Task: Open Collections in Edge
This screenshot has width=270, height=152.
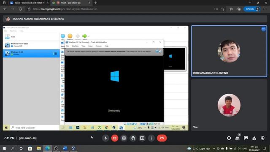Action: 239,9
